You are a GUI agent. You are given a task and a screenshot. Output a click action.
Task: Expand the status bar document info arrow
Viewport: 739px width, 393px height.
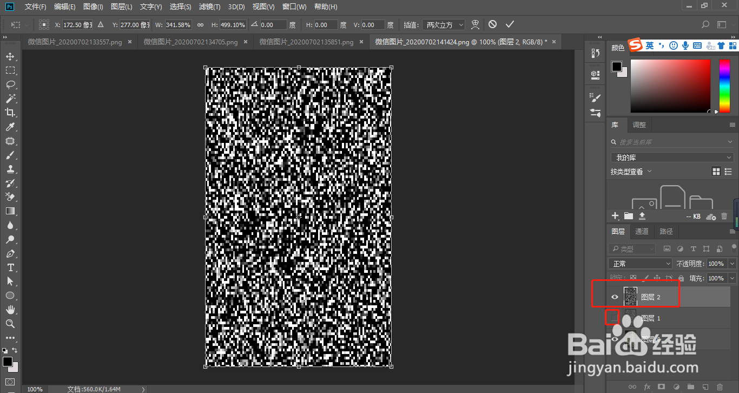[x=143, y=389]
